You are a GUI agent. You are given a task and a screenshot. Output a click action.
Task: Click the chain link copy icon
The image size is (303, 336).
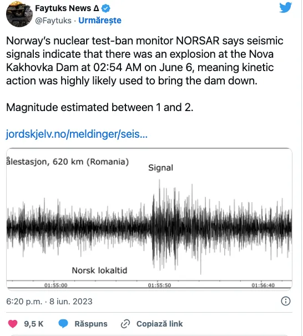(x=125, y=324)
